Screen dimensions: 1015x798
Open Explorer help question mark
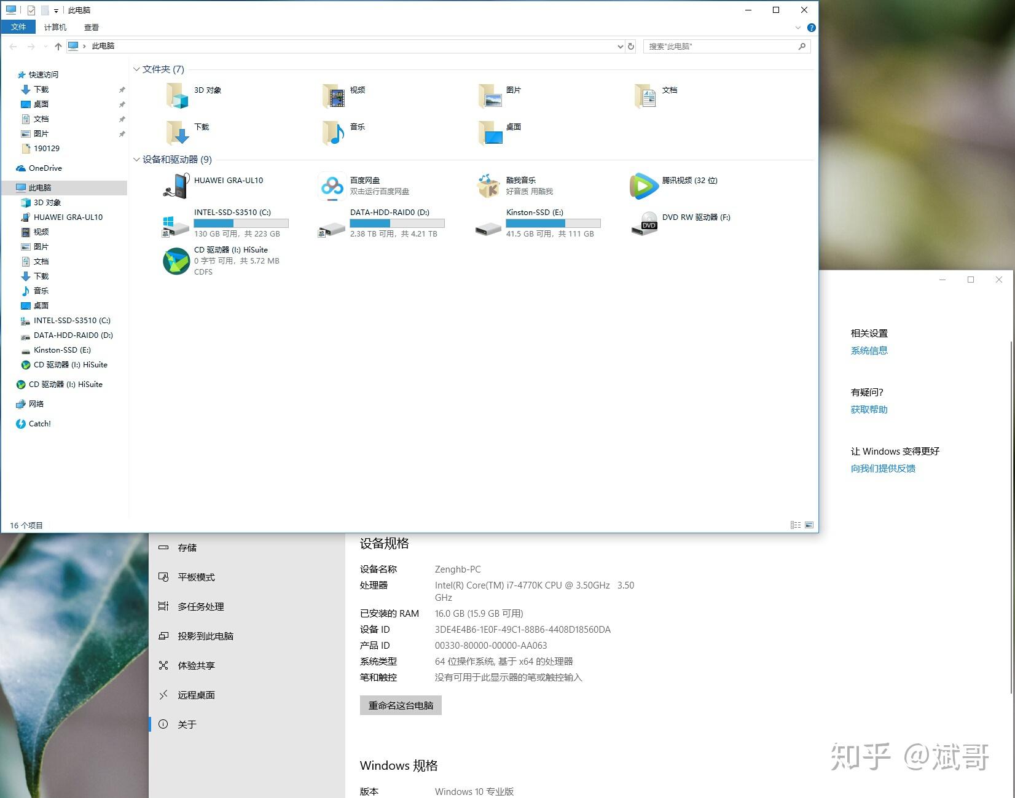point(811,28)
